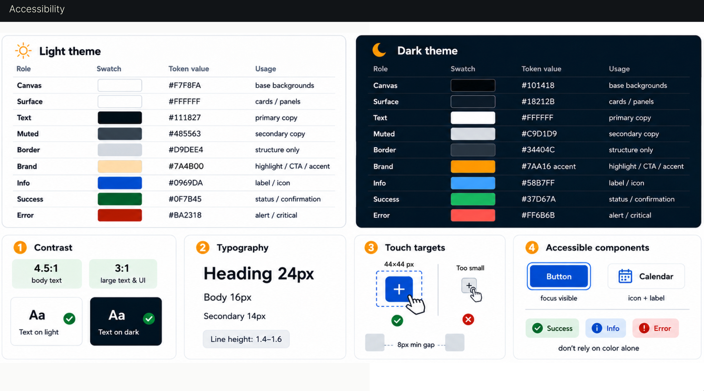Click the Info status badge
704x391 pixels.
click(606, 328)
